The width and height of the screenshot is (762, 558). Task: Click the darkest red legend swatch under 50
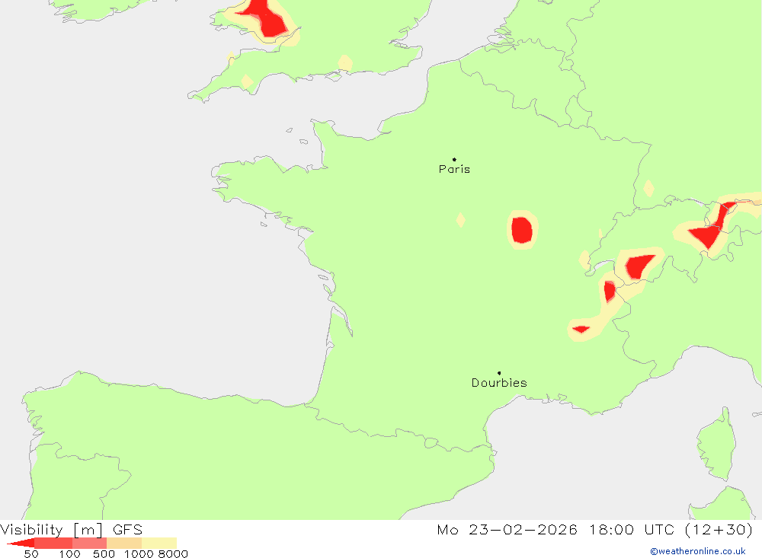[22, 543]
